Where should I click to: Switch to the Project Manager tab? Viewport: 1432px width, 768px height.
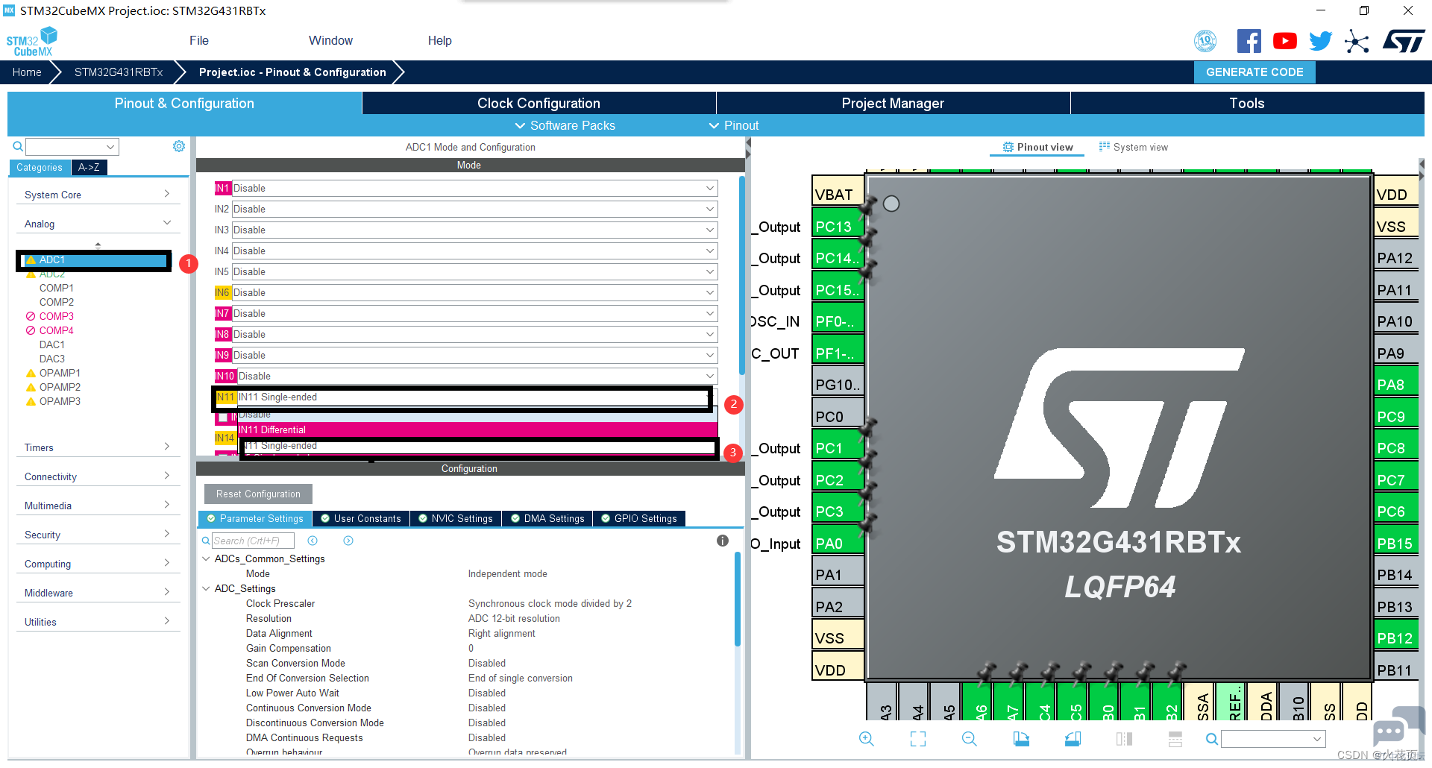[x=893, y=103]
